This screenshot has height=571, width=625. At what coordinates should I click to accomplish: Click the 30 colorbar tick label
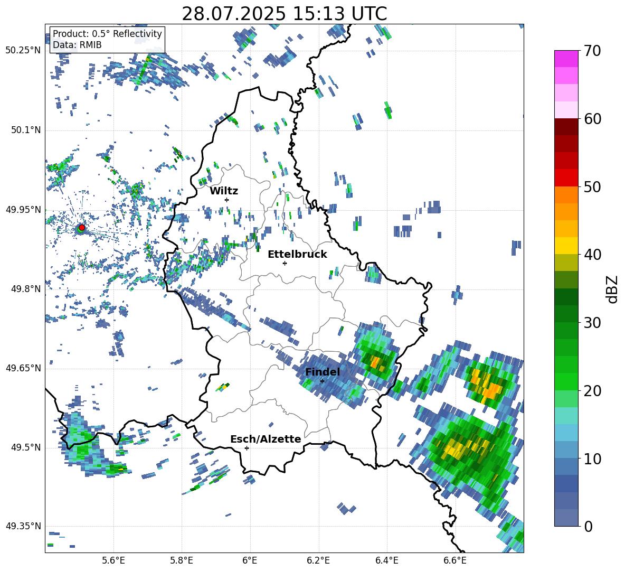point(592,323)
